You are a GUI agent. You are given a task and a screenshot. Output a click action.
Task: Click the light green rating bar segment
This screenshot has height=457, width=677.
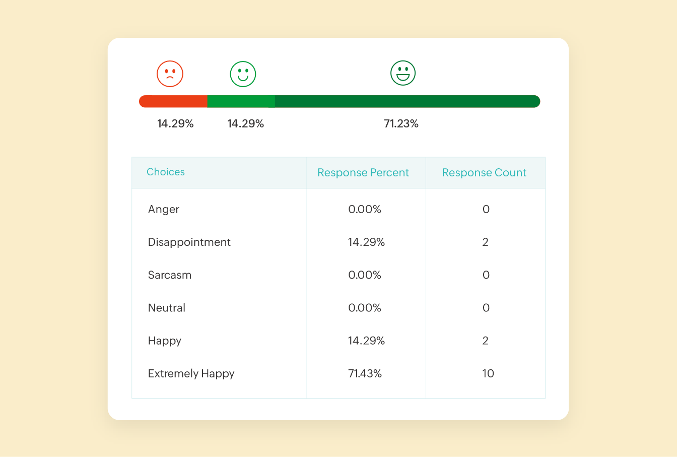(x=241, y=101)
